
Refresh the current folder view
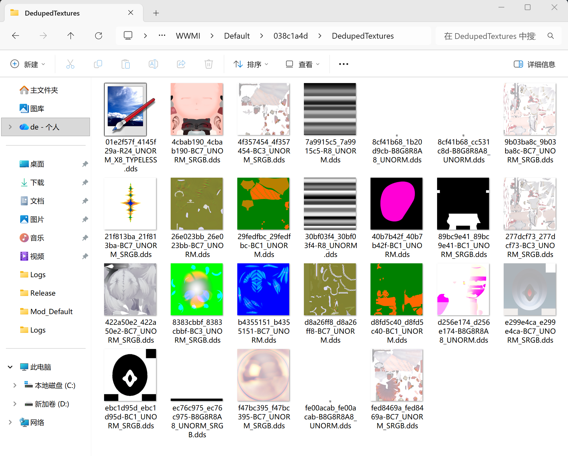(99, 36)
